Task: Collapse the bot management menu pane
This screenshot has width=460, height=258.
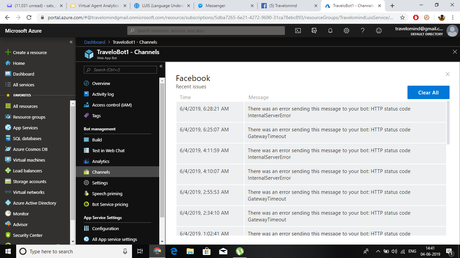Action: coord(161,66)
